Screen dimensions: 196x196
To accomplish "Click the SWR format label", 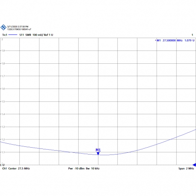I will coord(28,35).
